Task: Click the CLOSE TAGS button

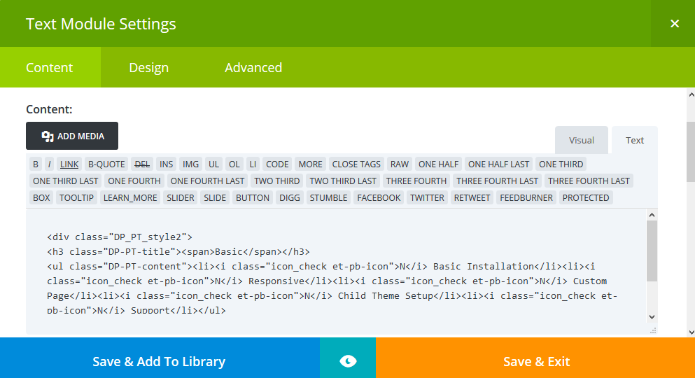Action: click(x=356, y=164)
